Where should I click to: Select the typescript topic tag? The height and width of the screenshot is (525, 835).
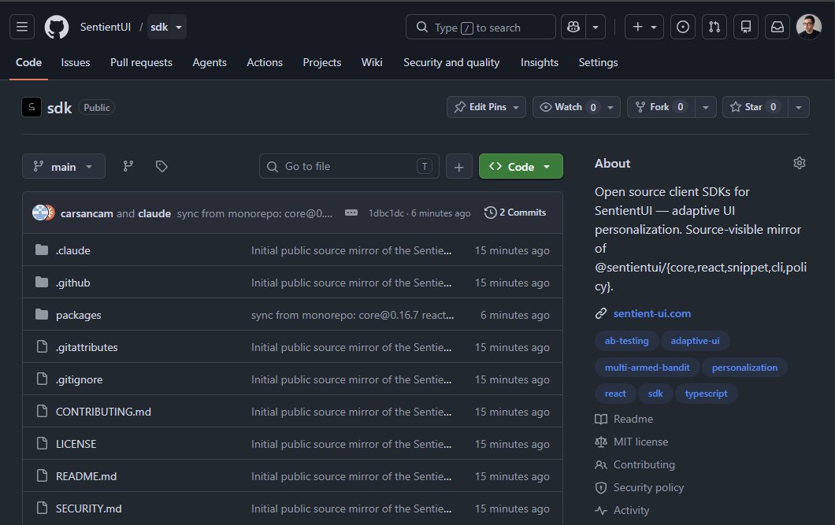coord(706,393)
